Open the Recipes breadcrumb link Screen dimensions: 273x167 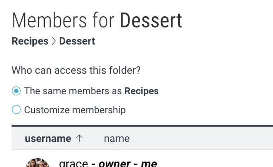tap(30, 41)
